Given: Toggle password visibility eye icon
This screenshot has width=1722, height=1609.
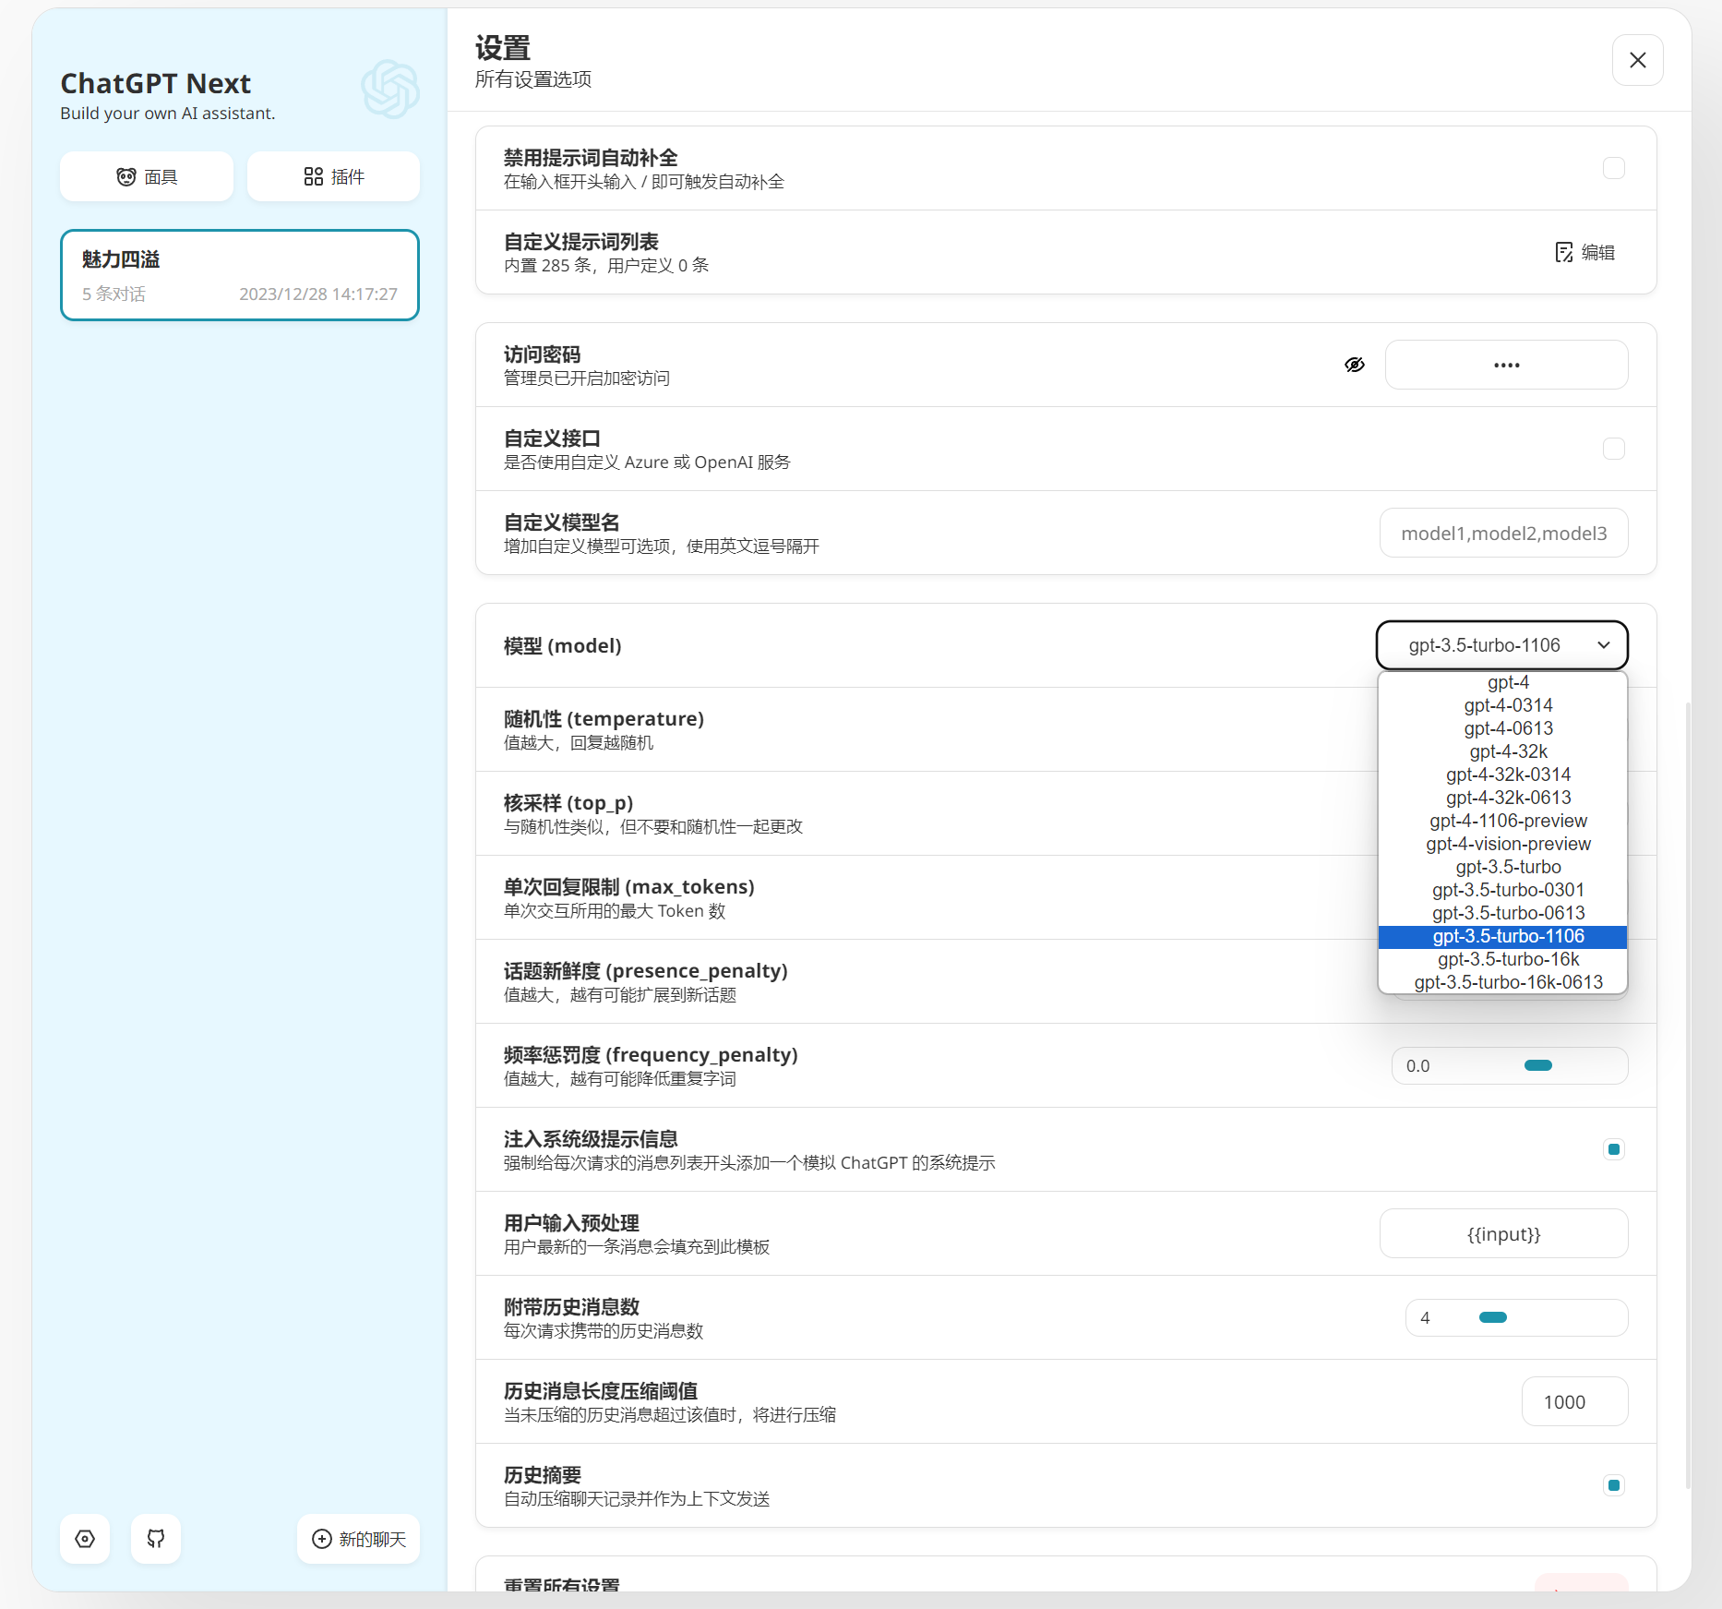Looking at the screenshot, I should pyautogui.click(x=1354, y=365).
